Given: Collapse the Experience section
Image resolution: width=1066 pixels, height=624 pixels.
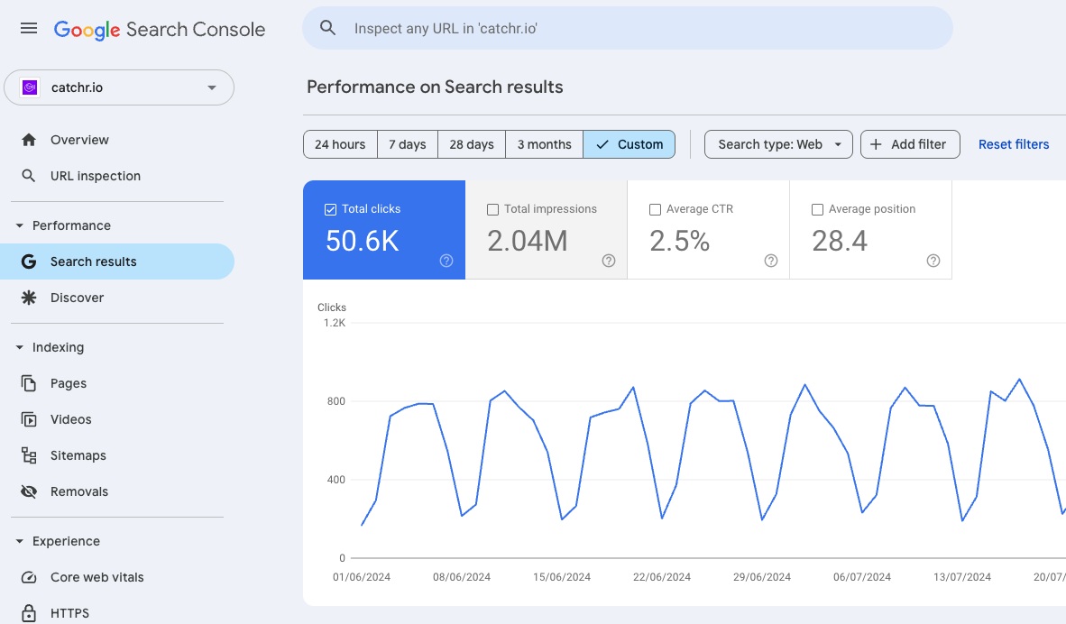Looking at the screenshot, I should tap(20, 541).
